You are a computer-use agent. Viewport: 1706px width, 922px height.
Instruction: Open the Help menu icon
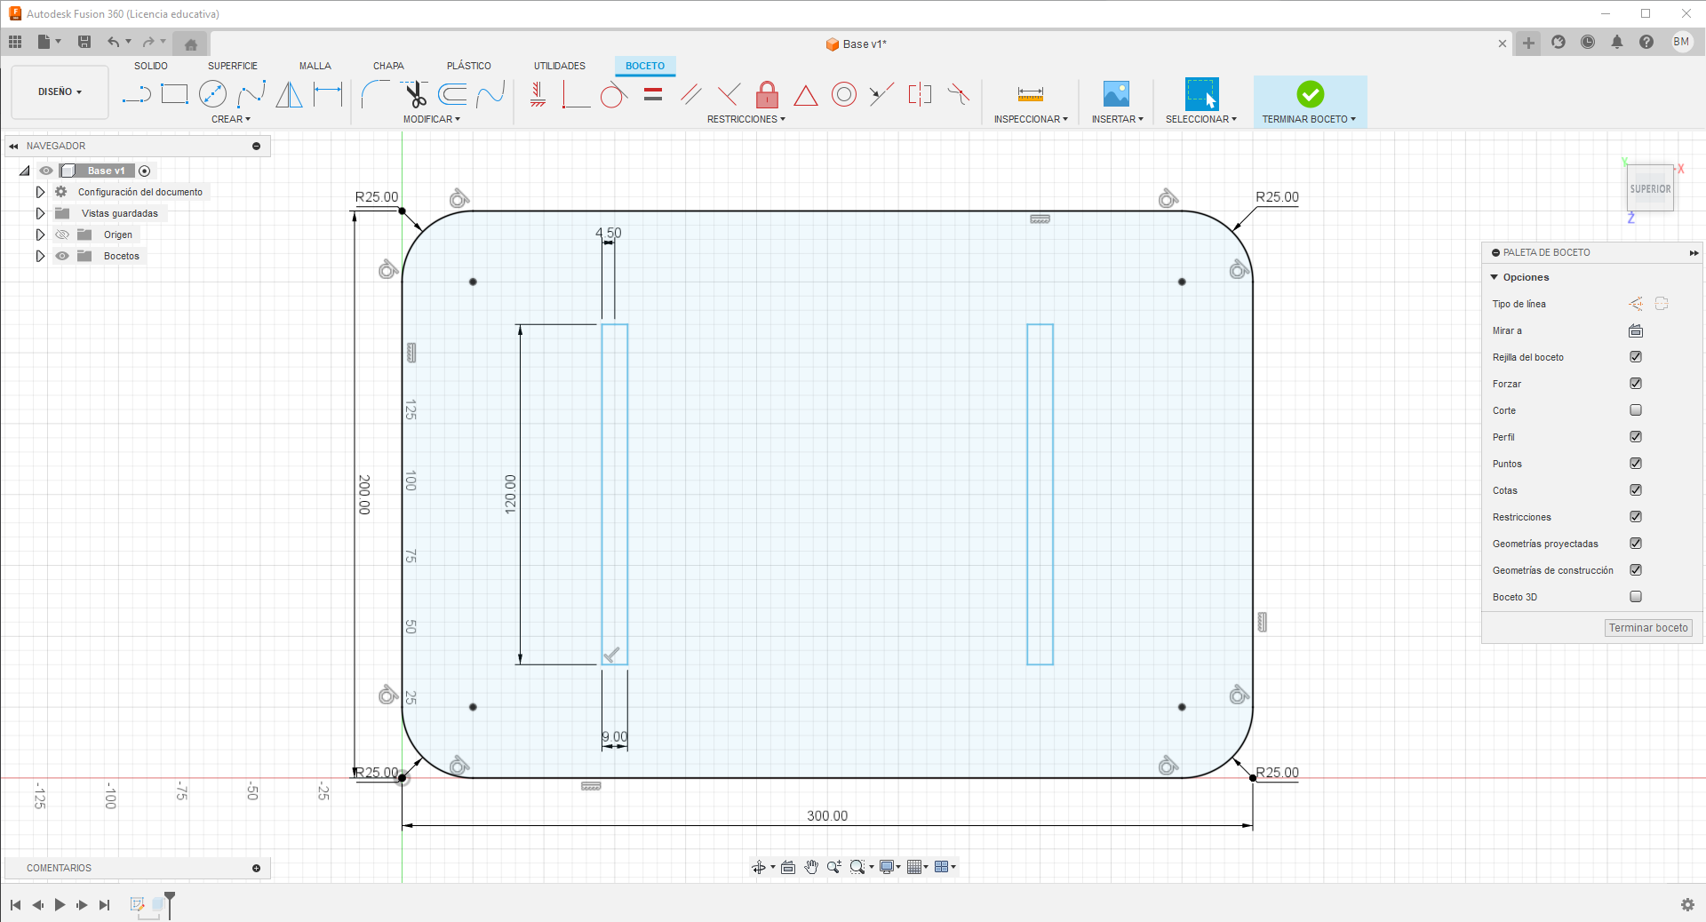pyautogui.click(x=1646, y=42)
